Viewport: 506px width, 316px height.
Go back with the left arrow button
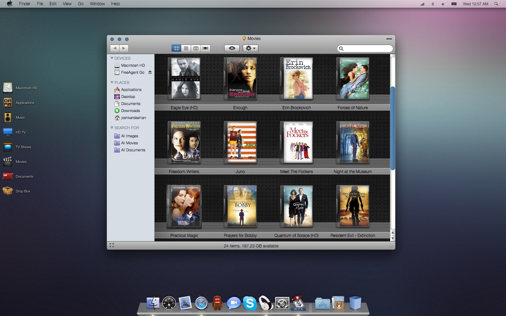115,48
